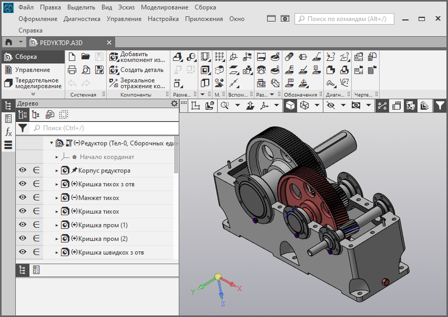The image size is (448, 317).
Task: Click the tree search field
Action: (105, 128)
